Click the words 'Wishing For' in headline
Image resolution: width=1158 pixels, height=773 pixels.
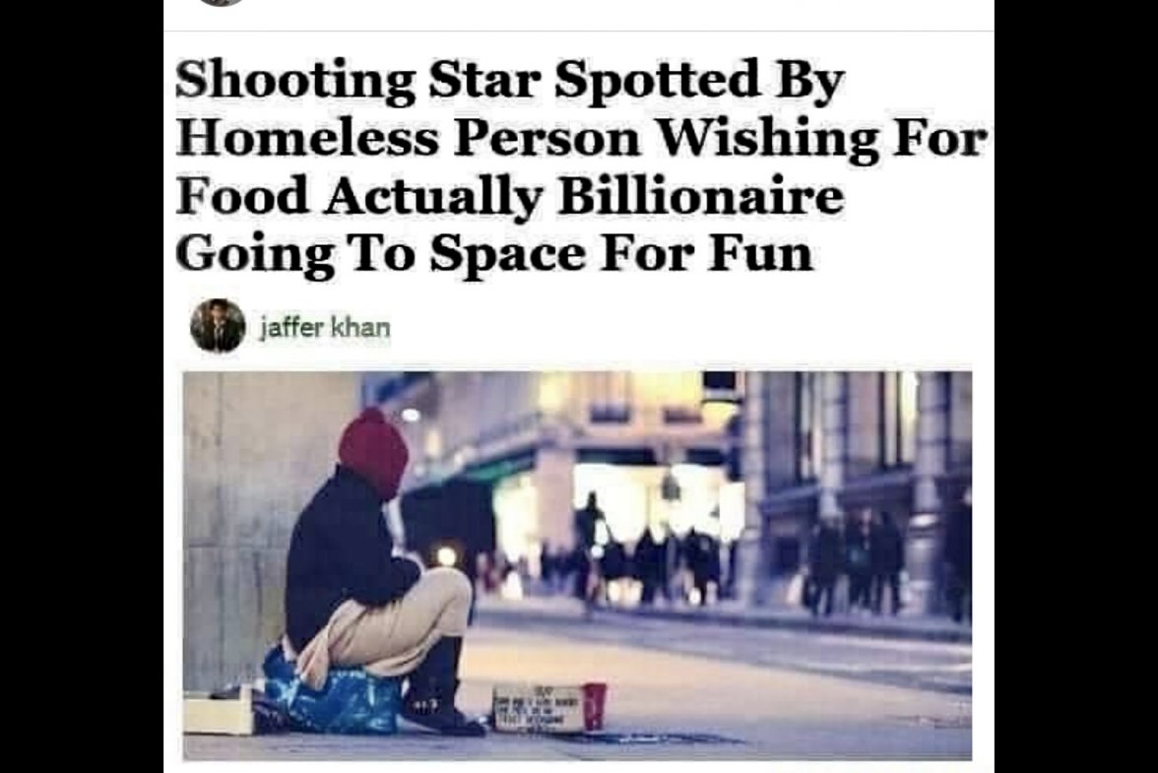point(822,137)
